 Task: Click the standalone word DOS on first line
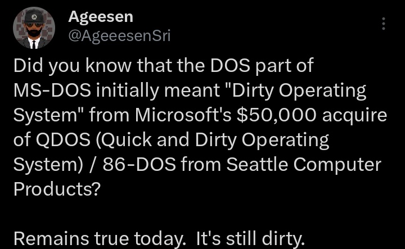coord(230,65)
